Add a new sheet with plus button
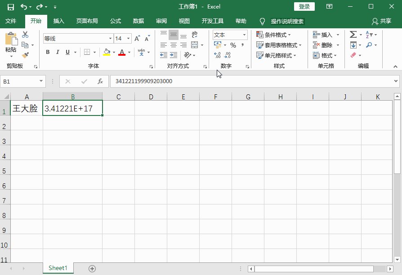 coord(92,268)
